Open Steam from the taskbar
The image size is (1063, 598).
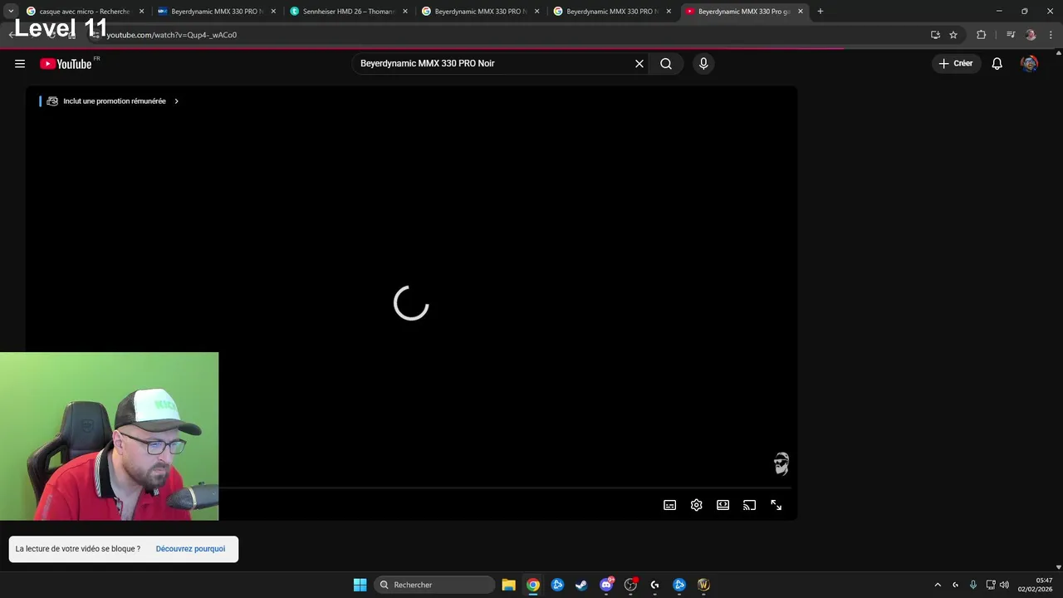pyautogui.click(x=581, y=585)
